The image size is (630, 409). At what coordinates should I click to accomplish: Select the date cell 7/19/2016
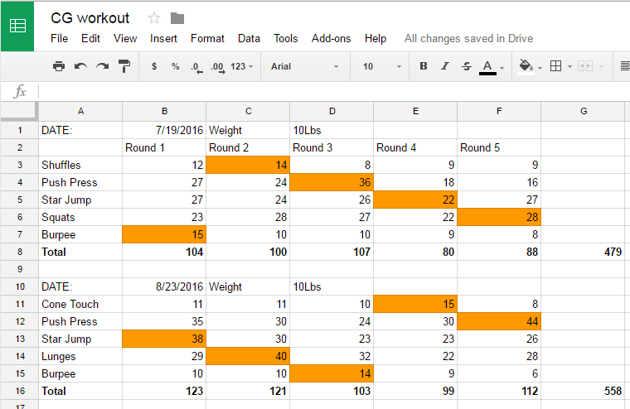[164, 131]
